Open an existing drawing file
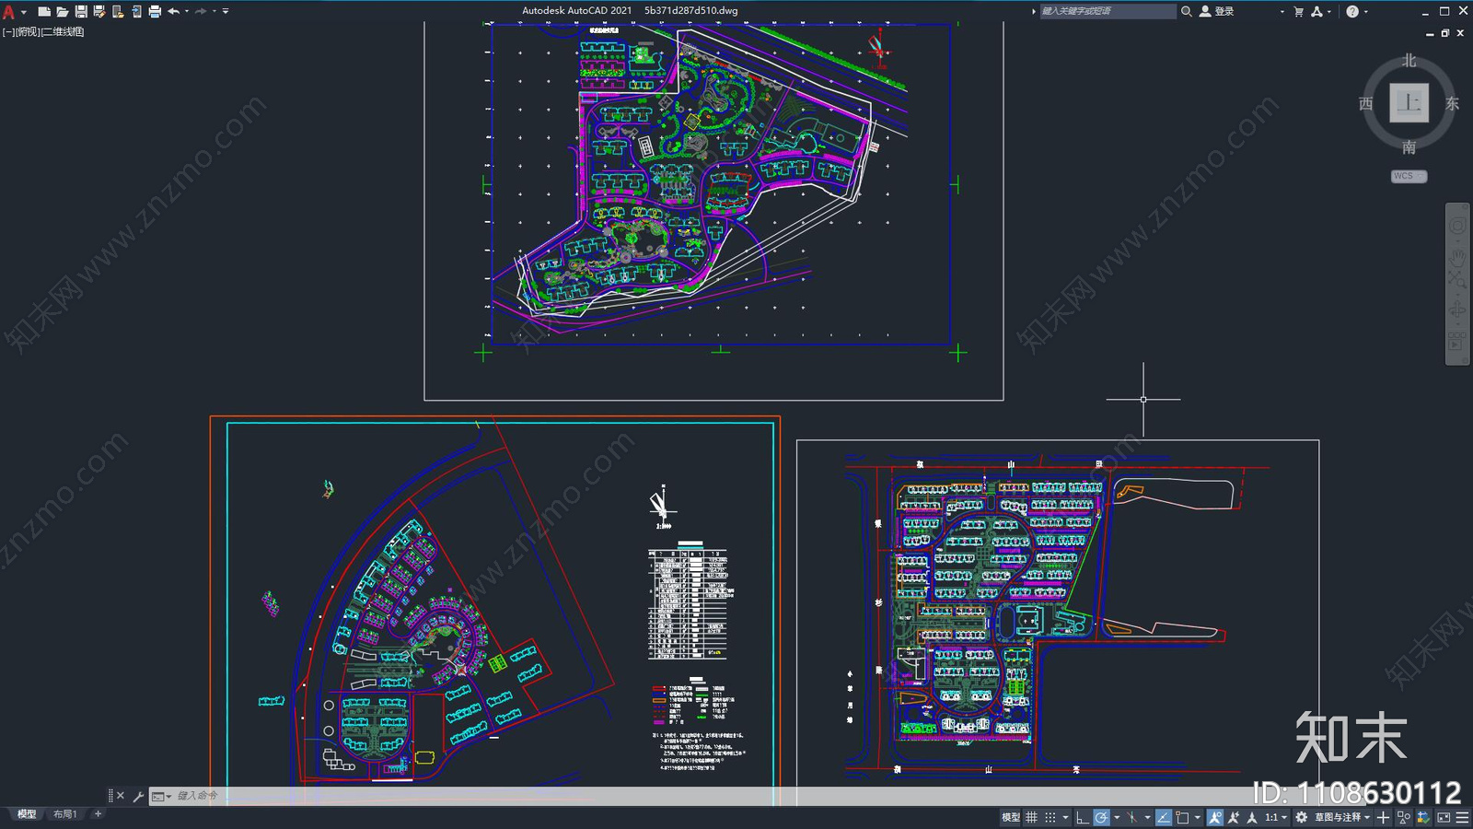This screenshot has height=829, width=1473. pos(63,11)
